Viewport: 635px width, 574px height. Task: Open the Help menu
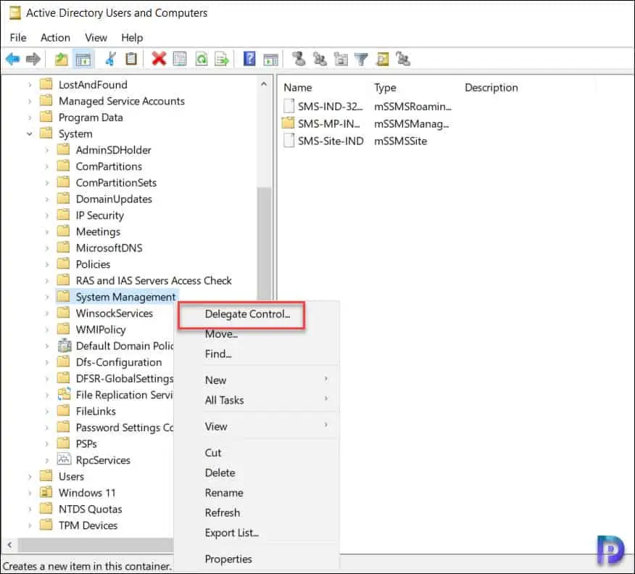pyautogui.click(x=132, y=38)
